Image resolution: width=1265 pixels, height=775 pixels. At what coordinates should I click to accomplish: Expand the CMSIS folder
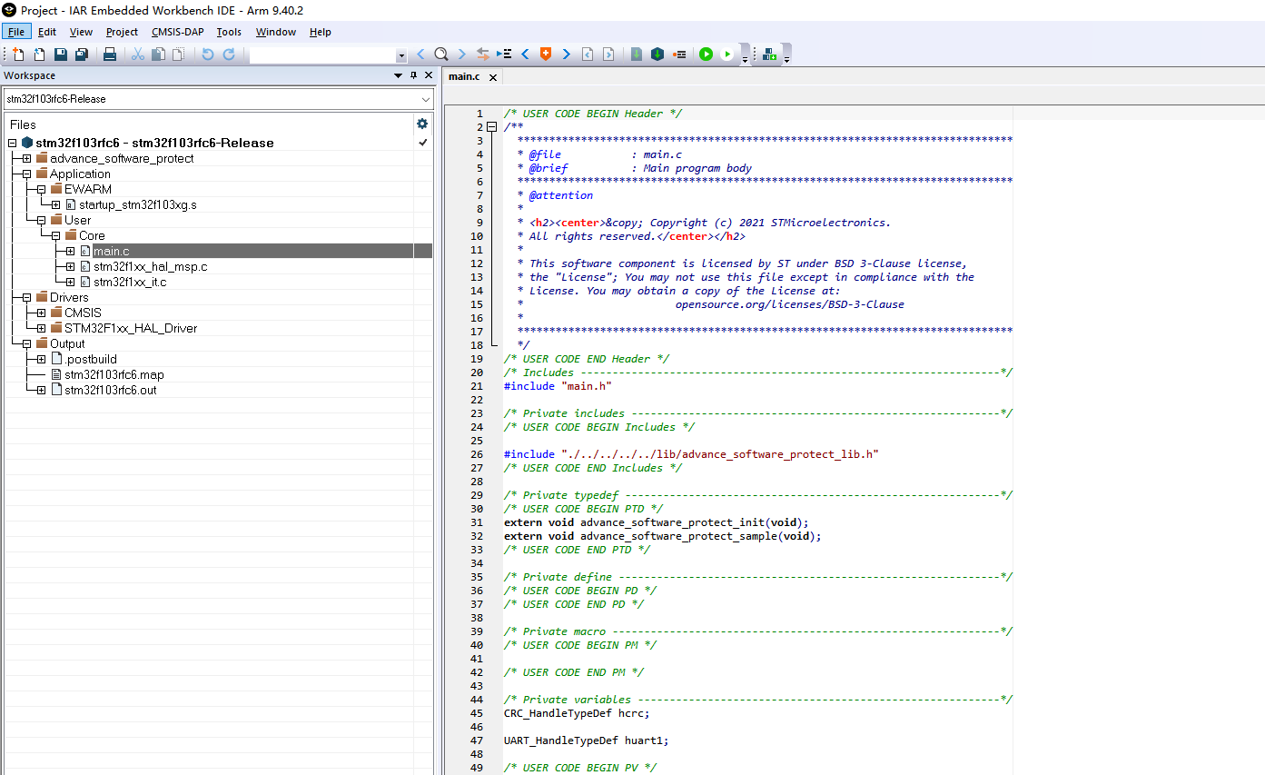click(41, 313)
